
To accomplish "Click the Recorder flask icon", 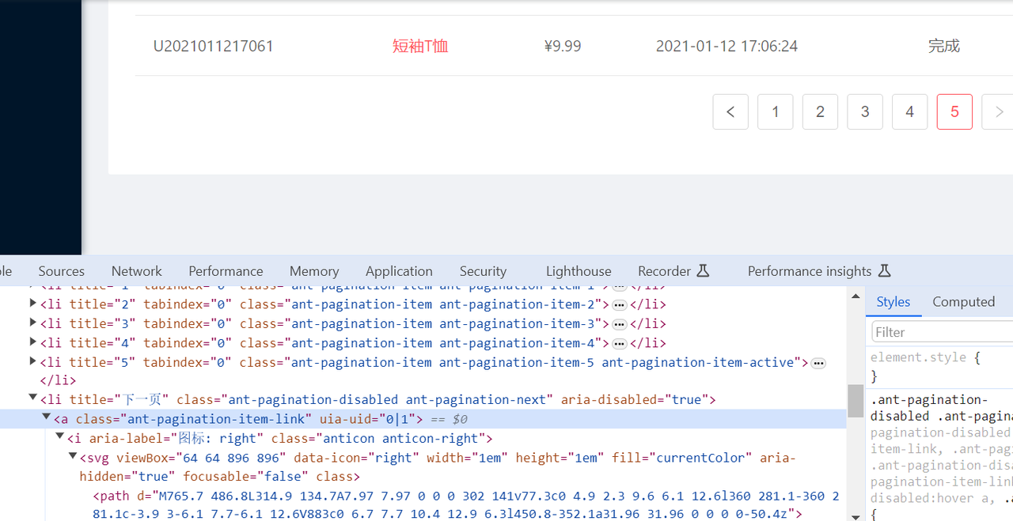I will [703, 271].
